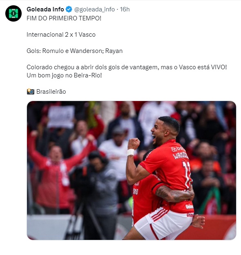Click the player's clenched fist in the photo

point(134,144)
